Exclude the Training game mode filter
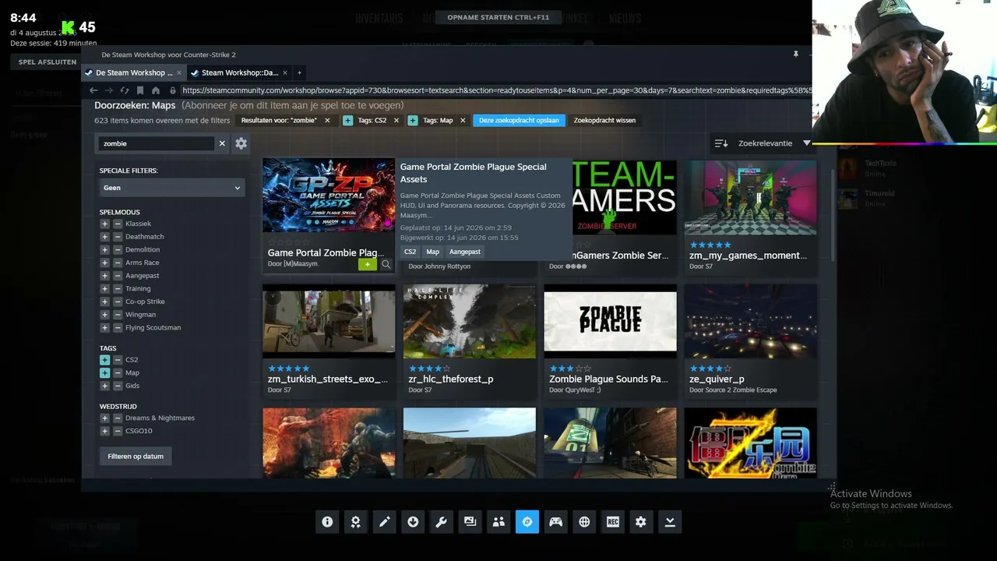 coord(118,288)
